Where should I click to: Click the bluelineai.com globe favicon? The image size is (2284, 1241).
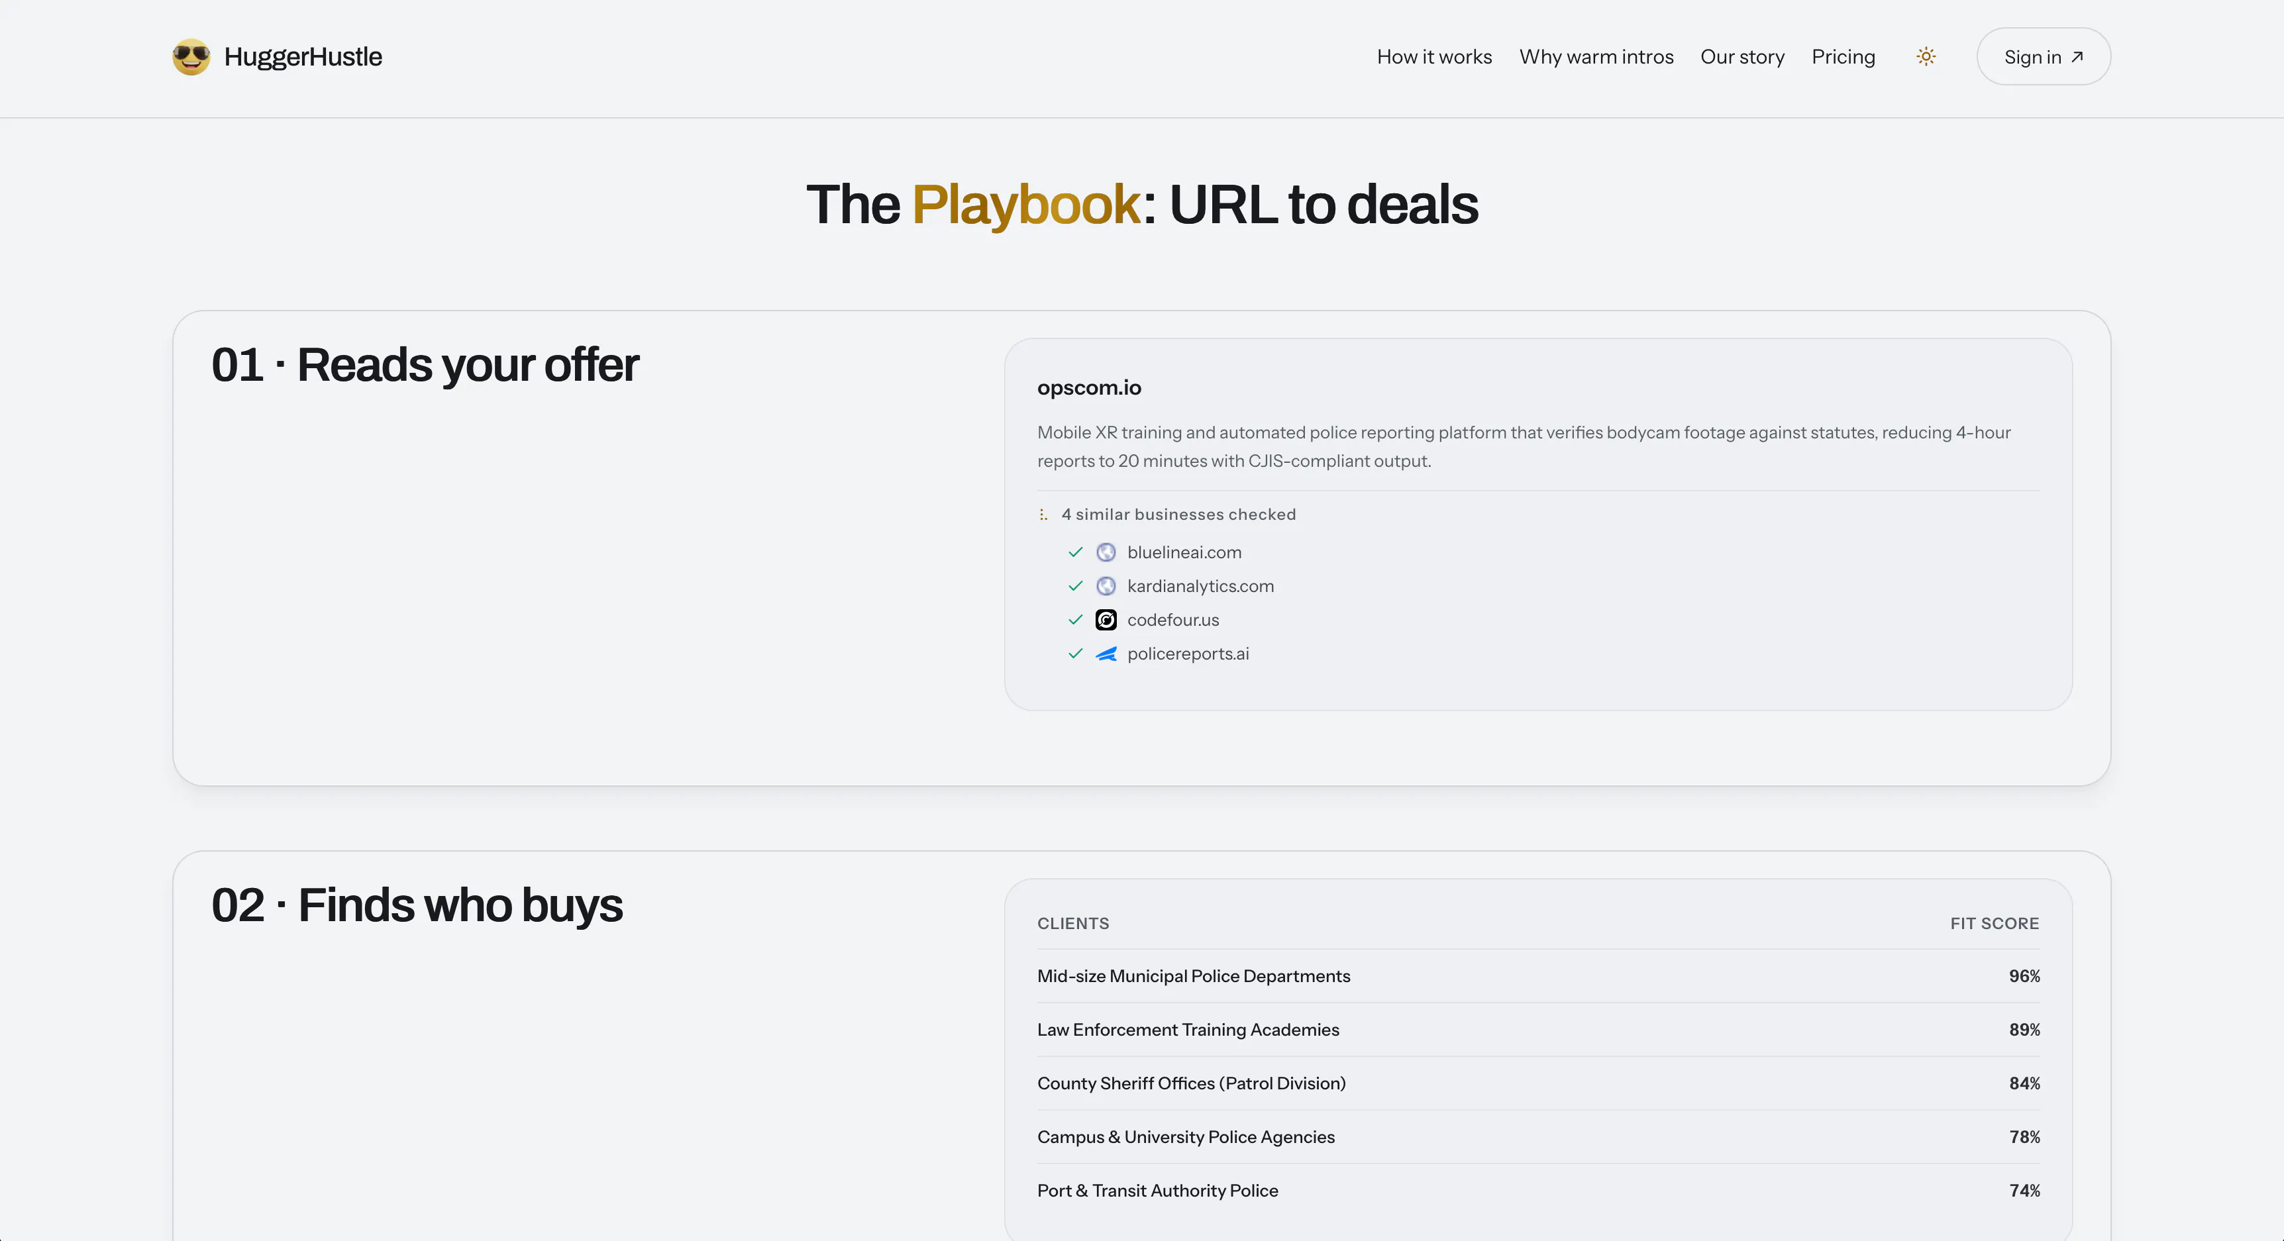1106,552
